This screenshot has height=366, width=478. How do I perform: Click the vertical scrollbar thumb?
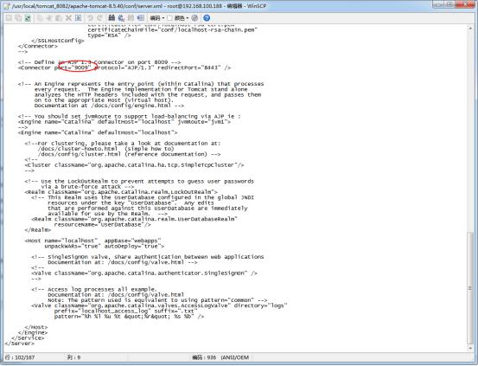471,288
